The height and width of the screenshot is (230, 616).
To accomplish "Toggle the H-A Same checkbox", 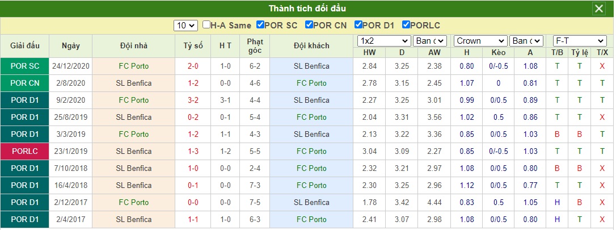I will click(x=206, y=25).
